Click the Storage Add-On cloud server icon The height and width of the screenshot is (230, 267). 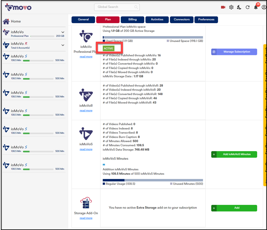pyautogui.click(x=86, y=202)
